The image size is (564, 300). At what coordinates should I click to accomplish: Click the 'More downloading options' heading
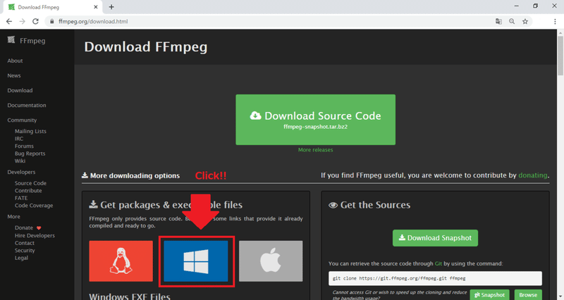coord(130,175)
